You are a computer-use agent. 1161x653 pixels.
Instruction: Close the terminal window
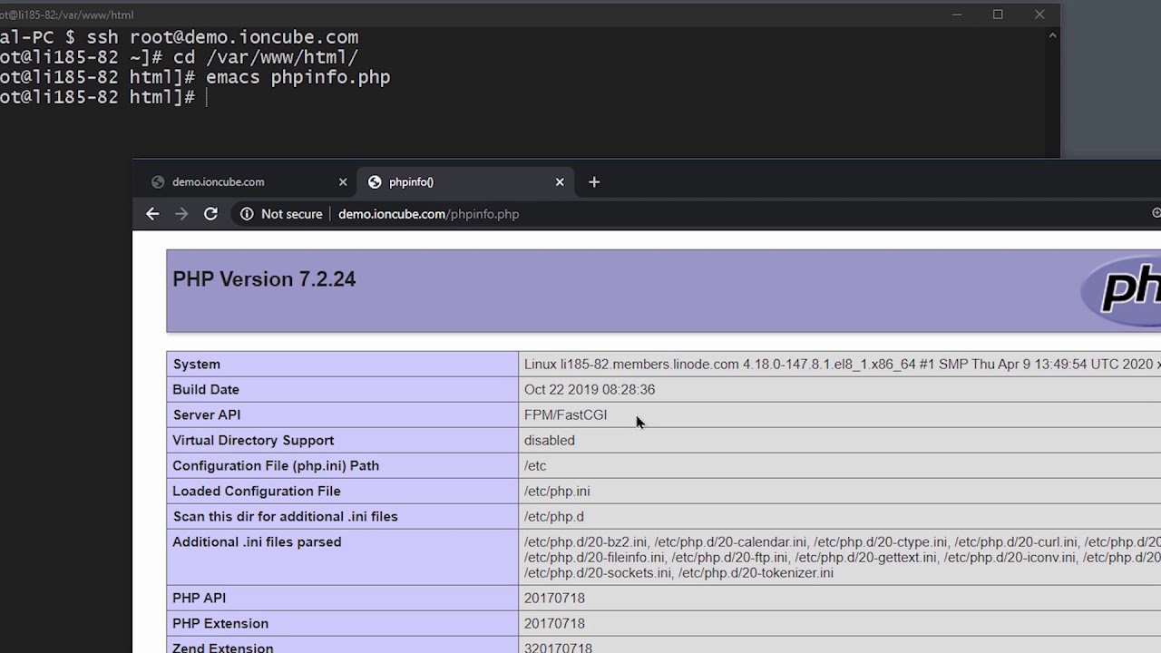pyautogui.click(x=1039, y=15)
